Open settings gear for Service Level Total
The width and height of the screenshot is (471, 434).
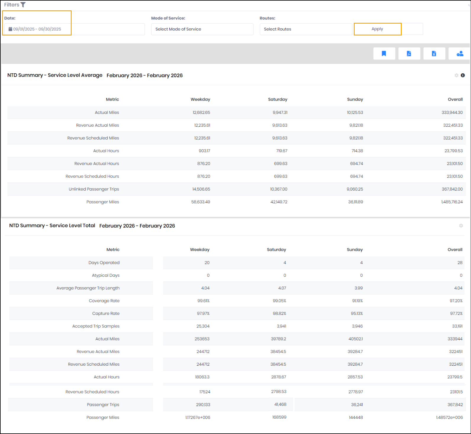461,226
